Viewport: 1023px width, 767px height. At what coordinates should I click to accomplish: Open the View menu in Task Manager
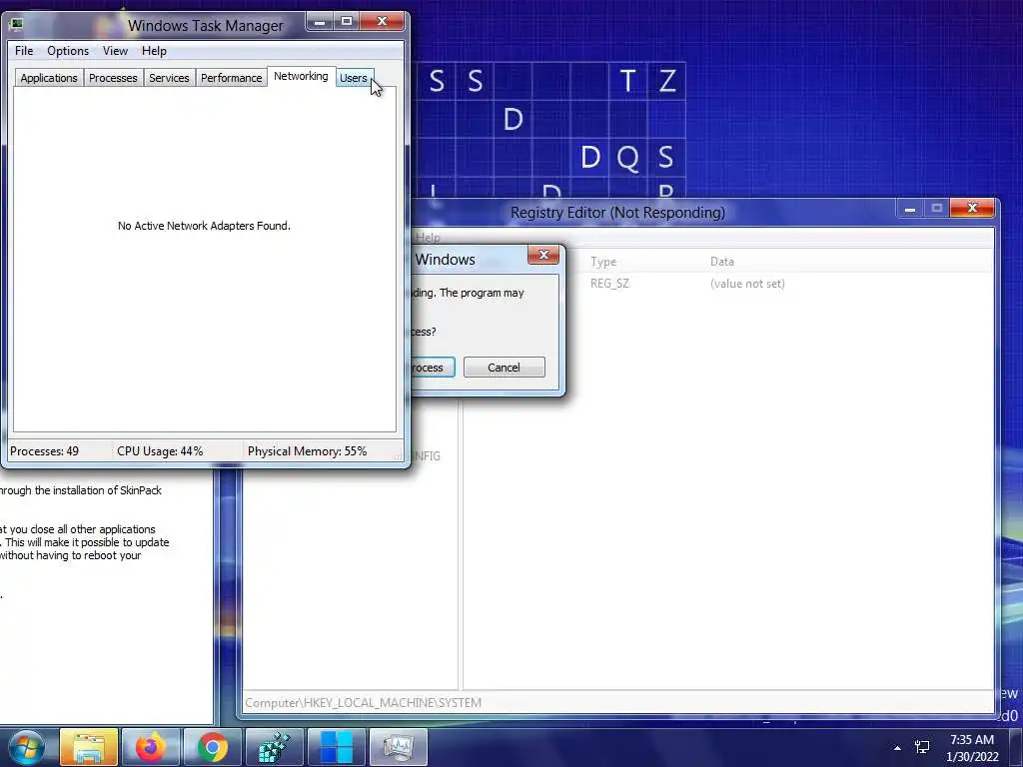pos(115,51)
